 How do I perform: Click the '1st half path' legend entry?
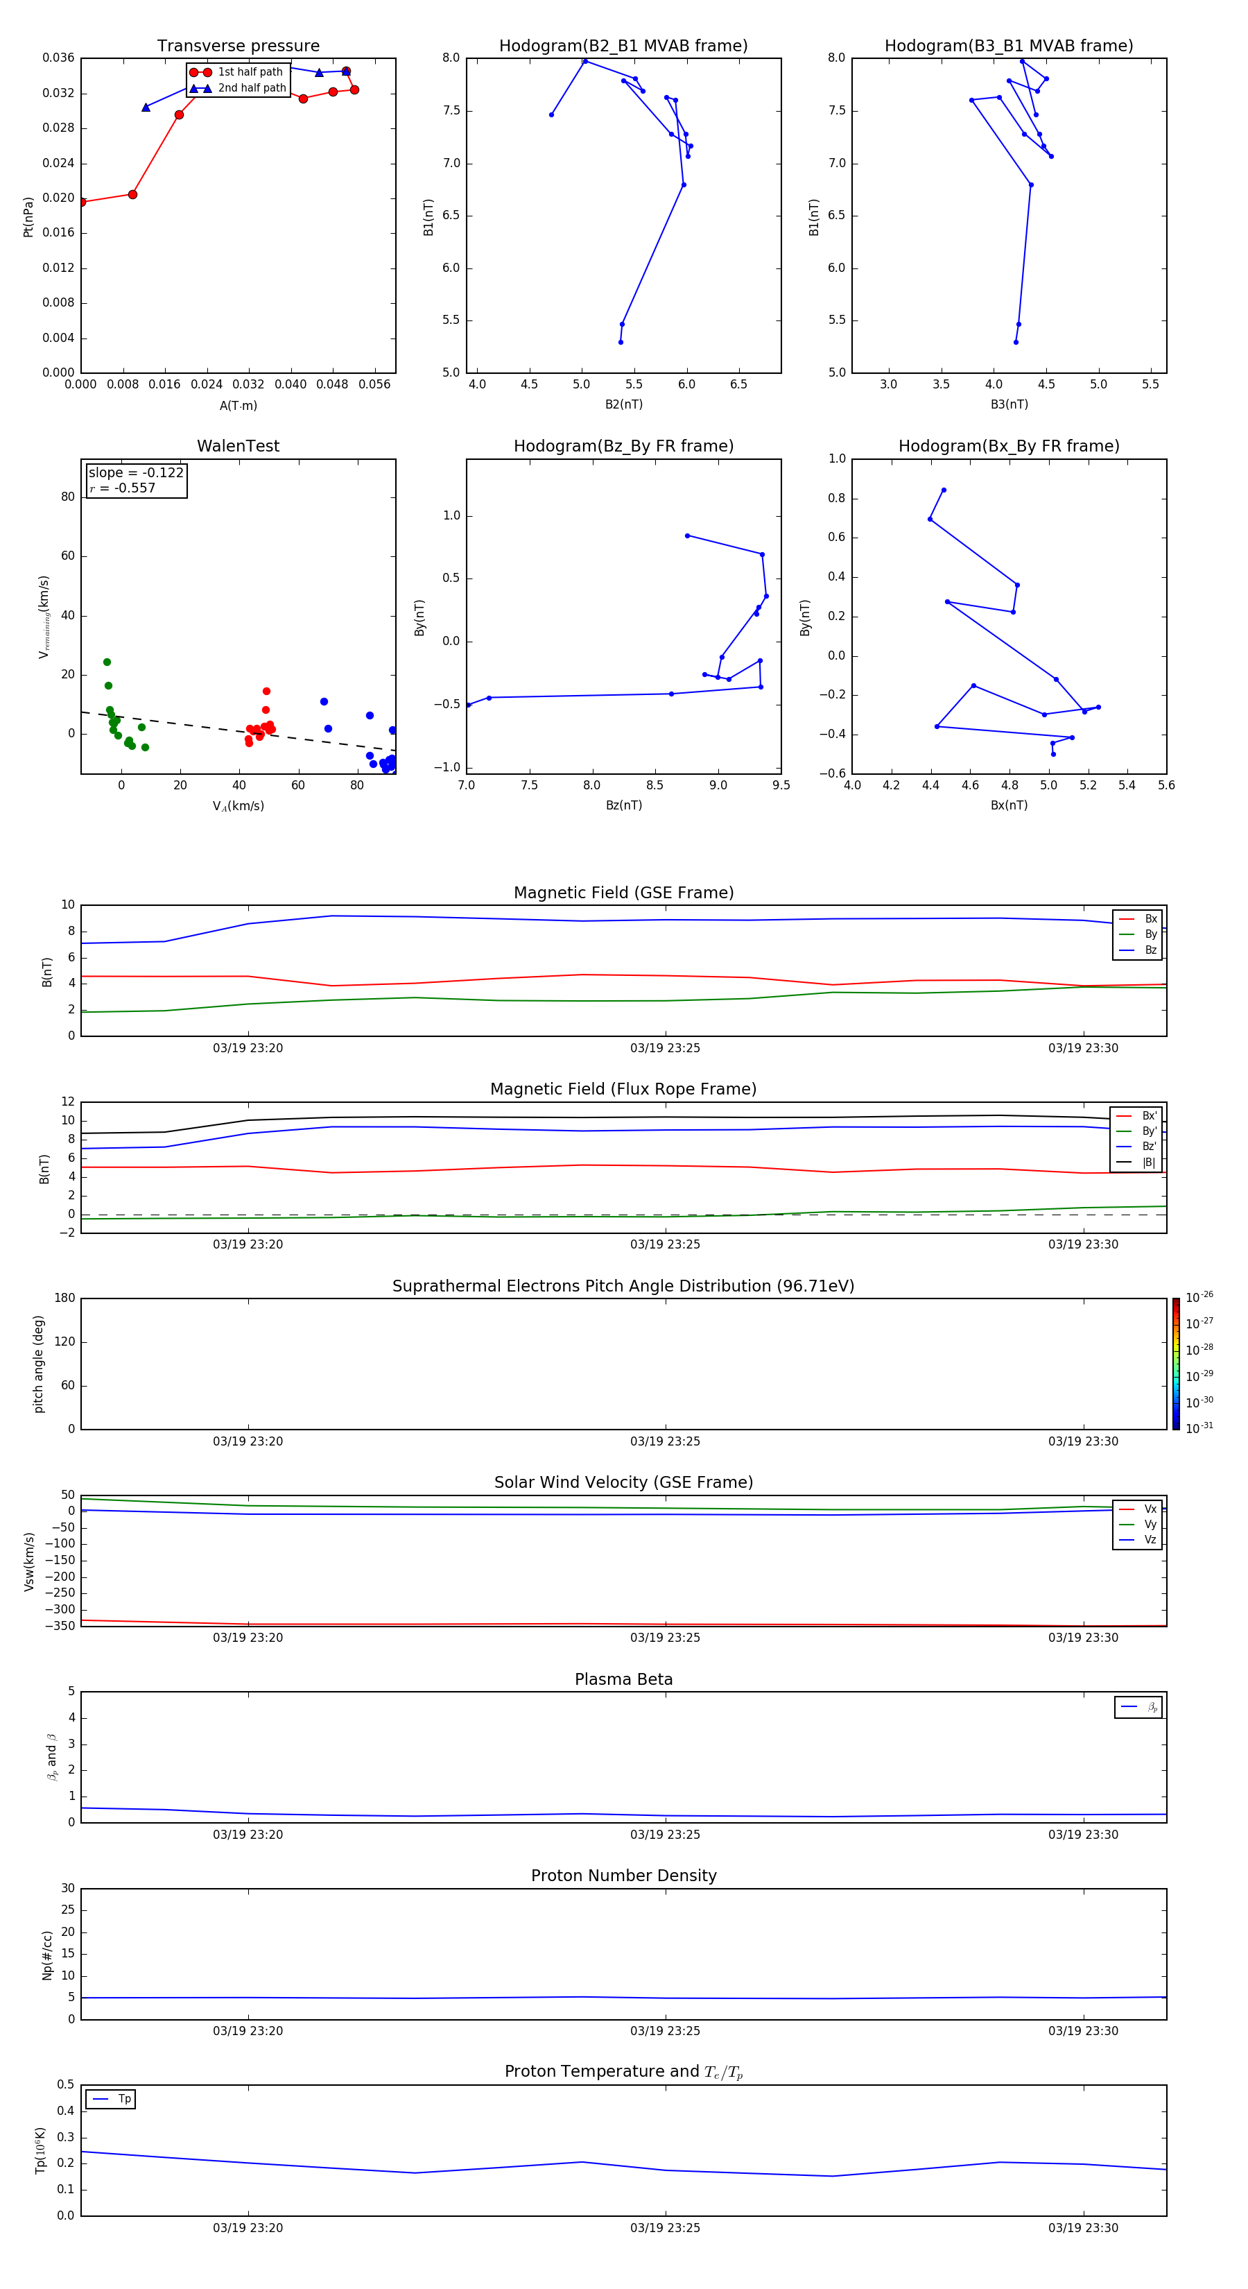[236, 72]
